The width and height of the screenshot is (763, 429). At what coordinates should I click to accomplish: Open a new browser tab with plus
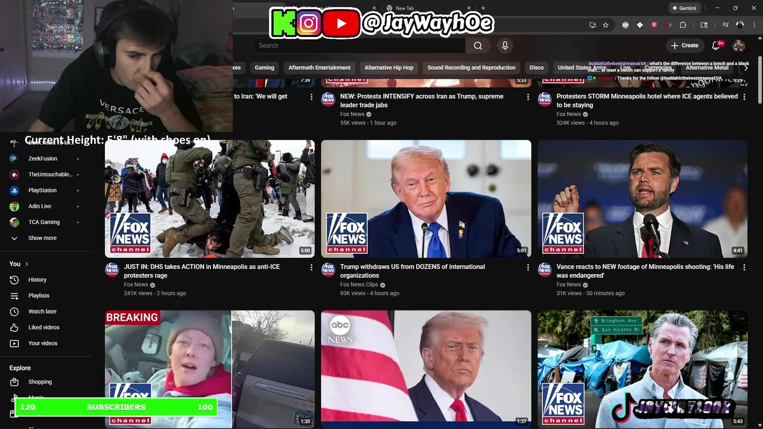tap(483, 8)
